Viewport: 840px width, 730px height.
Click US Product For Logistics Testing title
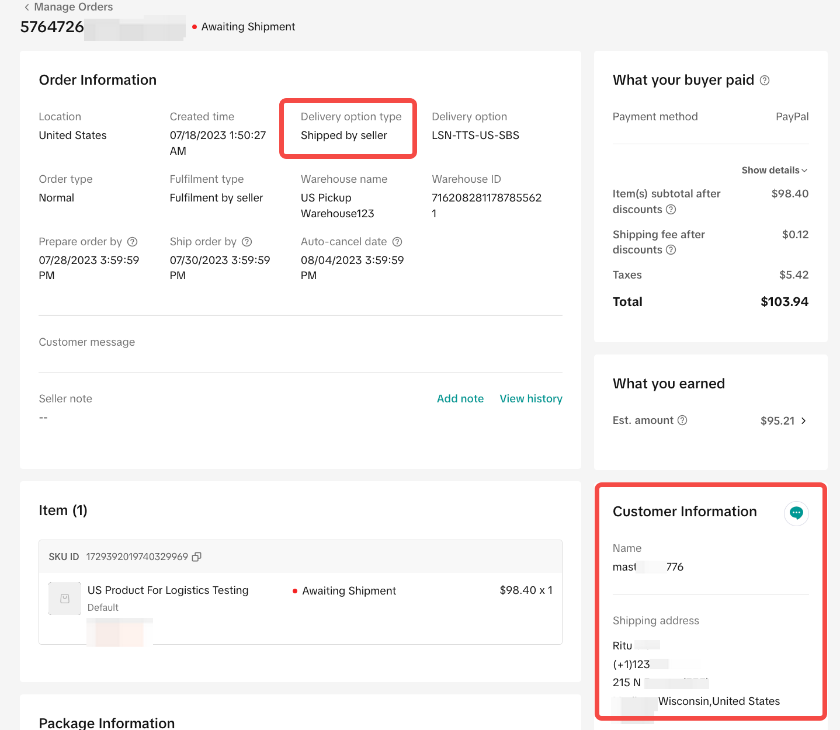click(x=168, y=590)
